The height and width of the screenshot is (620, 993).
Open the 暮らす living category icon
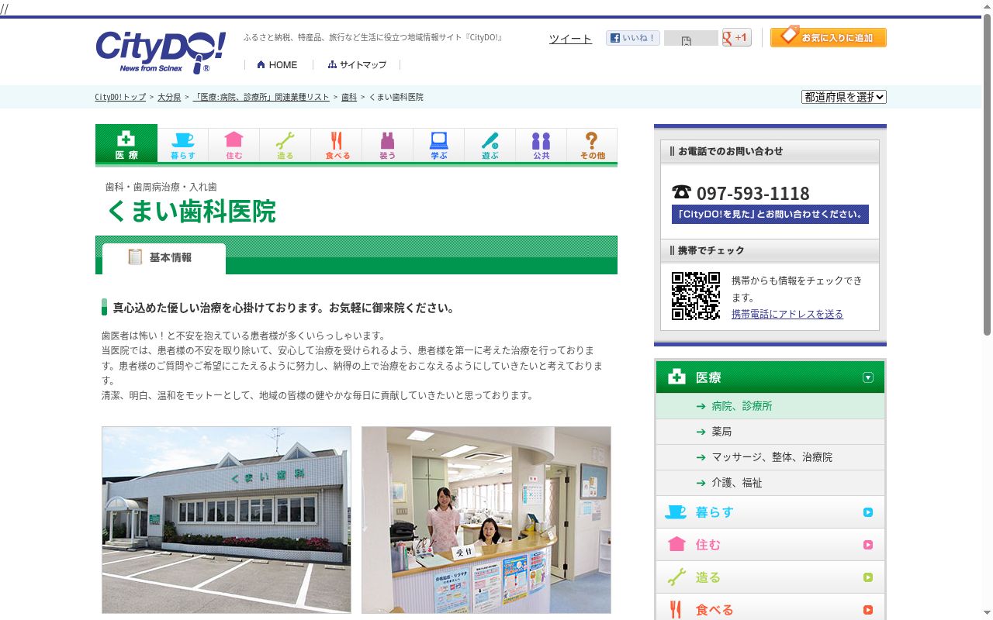point(183,145)
